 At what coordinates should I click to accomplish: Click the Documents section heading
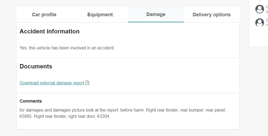(36, 66)
